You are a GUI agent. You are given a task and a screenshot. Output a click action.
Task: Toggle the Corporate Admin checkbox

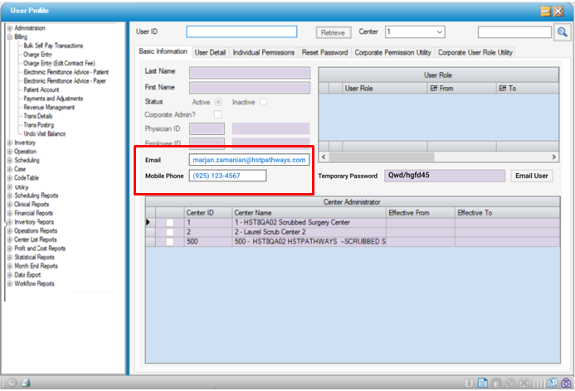218,114
